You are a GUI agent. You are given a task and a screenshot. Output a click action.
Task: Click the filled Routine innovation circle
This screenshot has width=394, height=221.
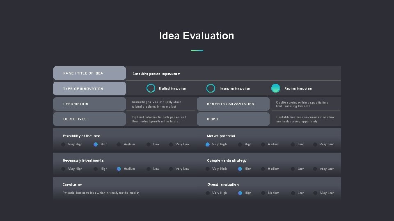click(x=276, y=88)
